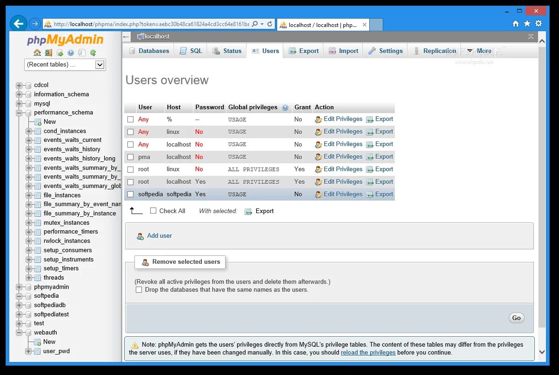Open the Settings tab

coord(386,51)
